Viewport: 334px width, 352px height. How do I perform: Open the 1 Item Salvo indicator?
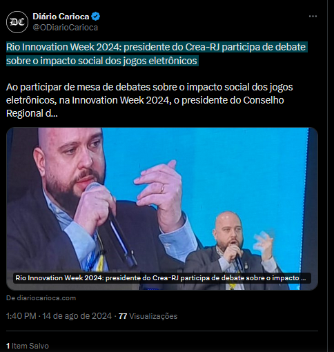coord(28,346)
